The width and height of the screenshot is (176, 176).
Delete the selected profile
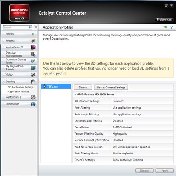coord(83,88)
